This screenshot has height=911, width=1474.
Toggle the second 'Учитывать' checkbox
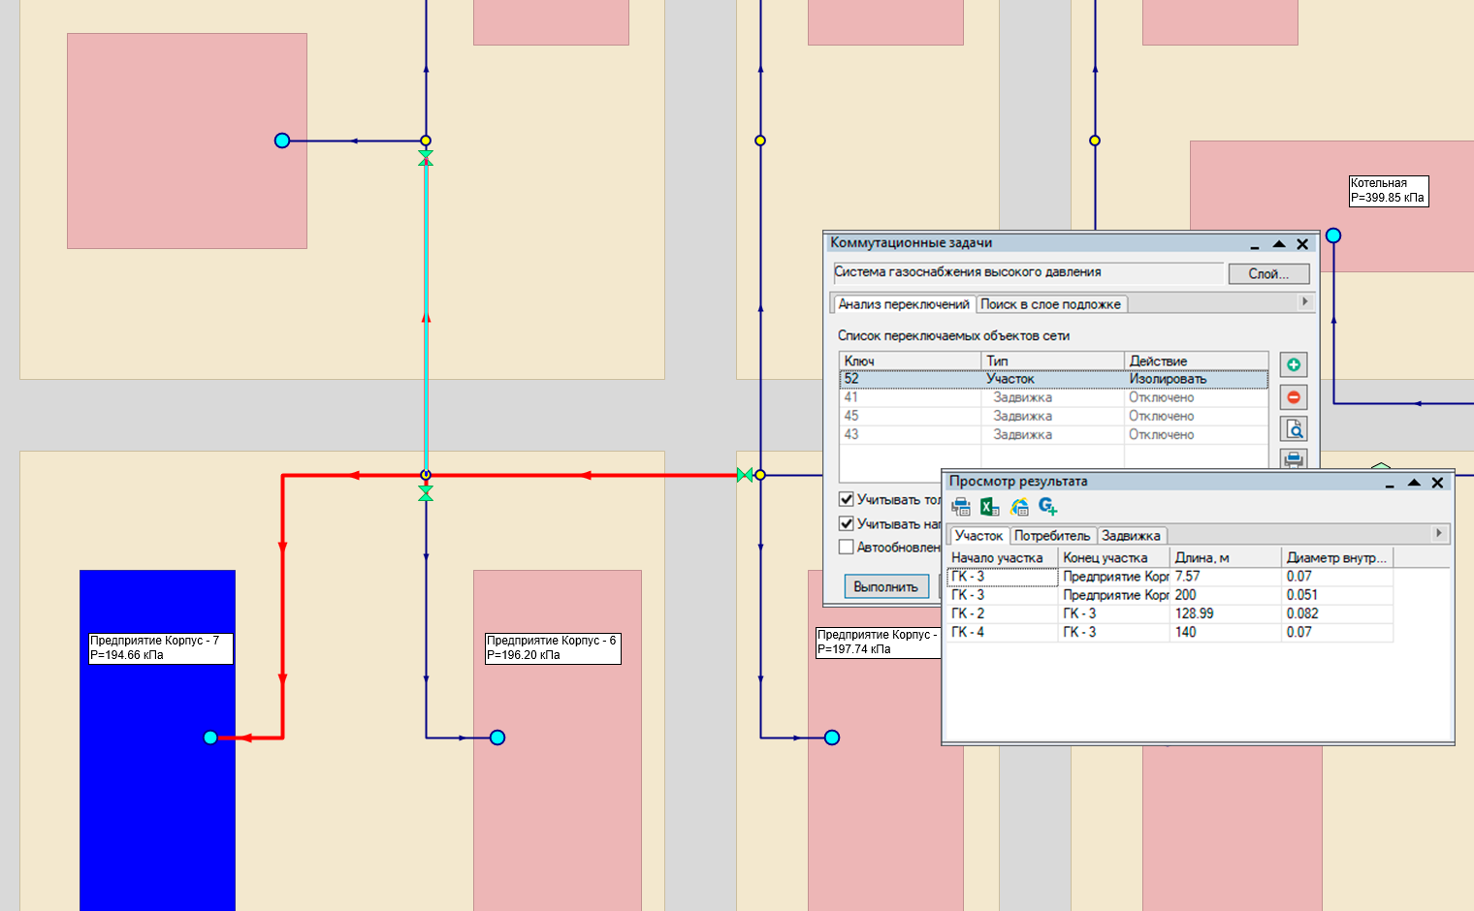tap(847, 523)
